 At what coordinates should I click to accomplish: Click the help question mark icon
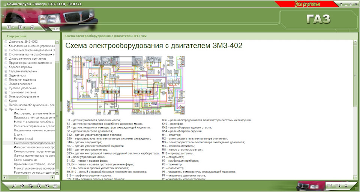pos(341,4)
